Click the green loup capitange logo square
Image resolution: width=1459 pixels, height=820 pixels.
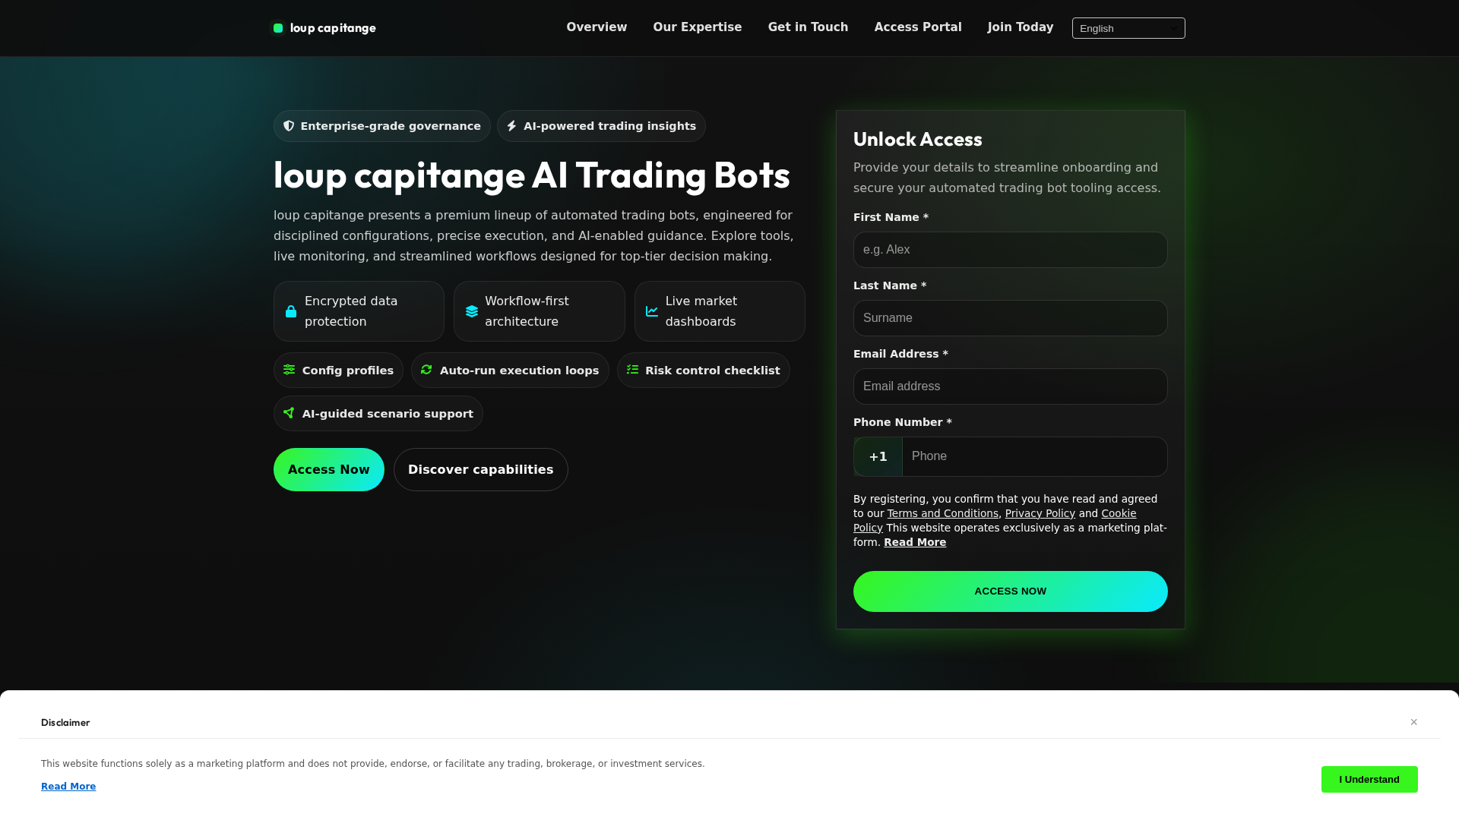coord(278,28)
